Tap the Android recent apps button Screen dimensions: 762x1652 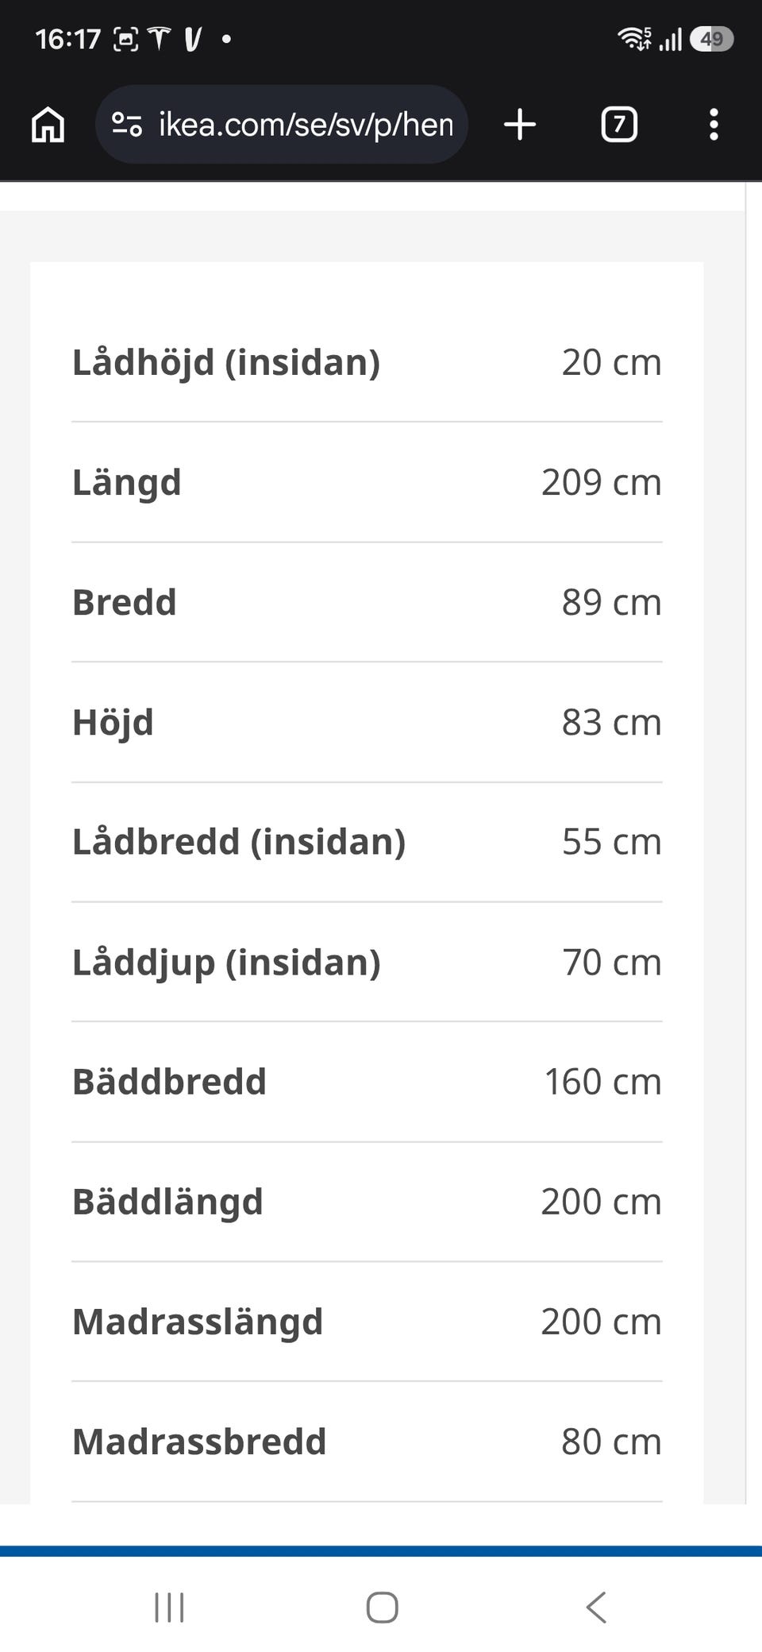pyautogui.click(x=169, y=1608)
